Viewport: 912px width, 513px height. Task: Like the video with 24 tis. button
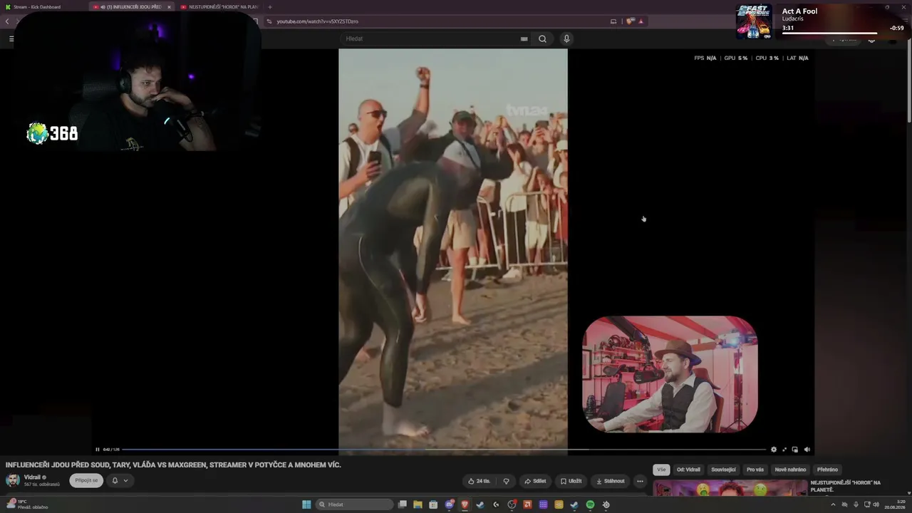tap(479, 481)
